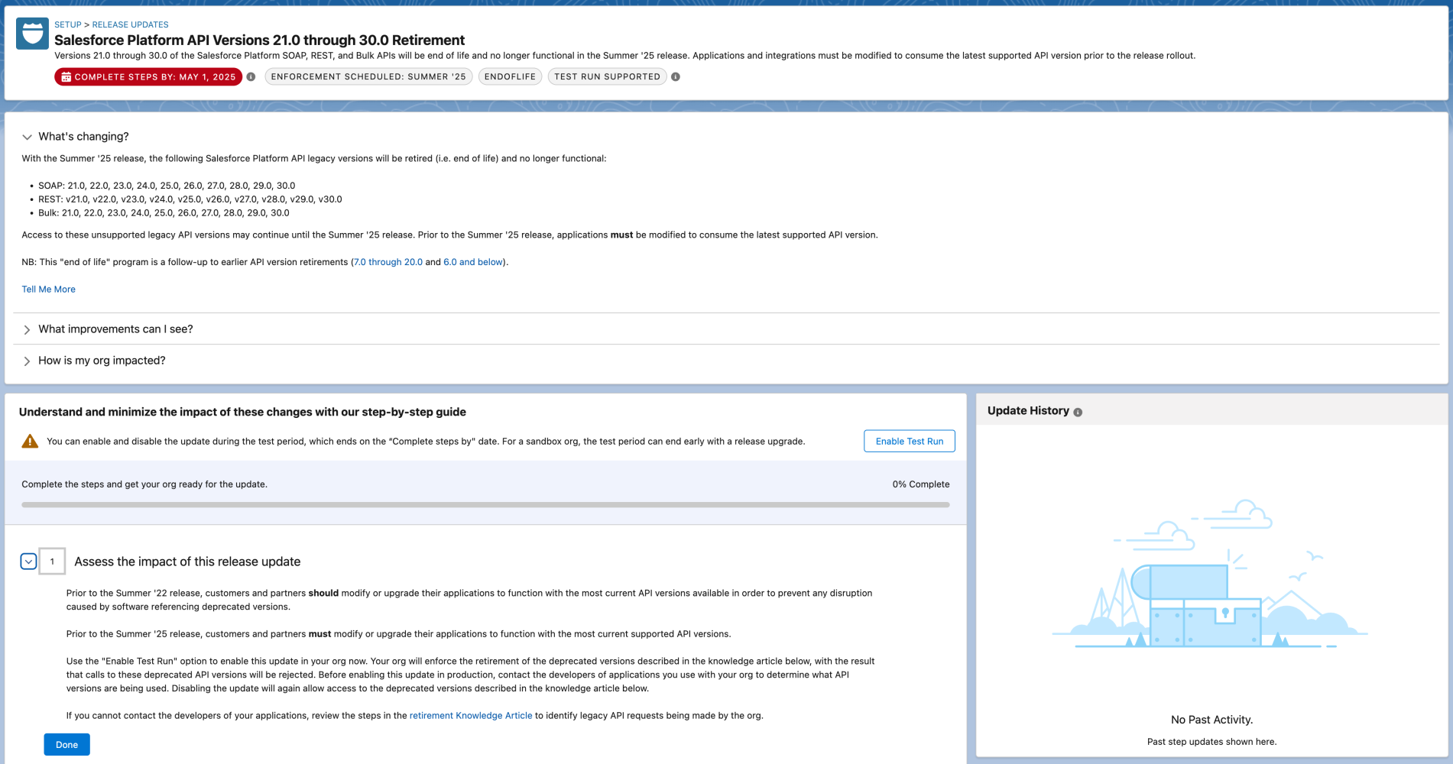Open the RELEASE UPDATES breadcrumb link
This screenshot has width=1453, height=764.
(130, 24)
